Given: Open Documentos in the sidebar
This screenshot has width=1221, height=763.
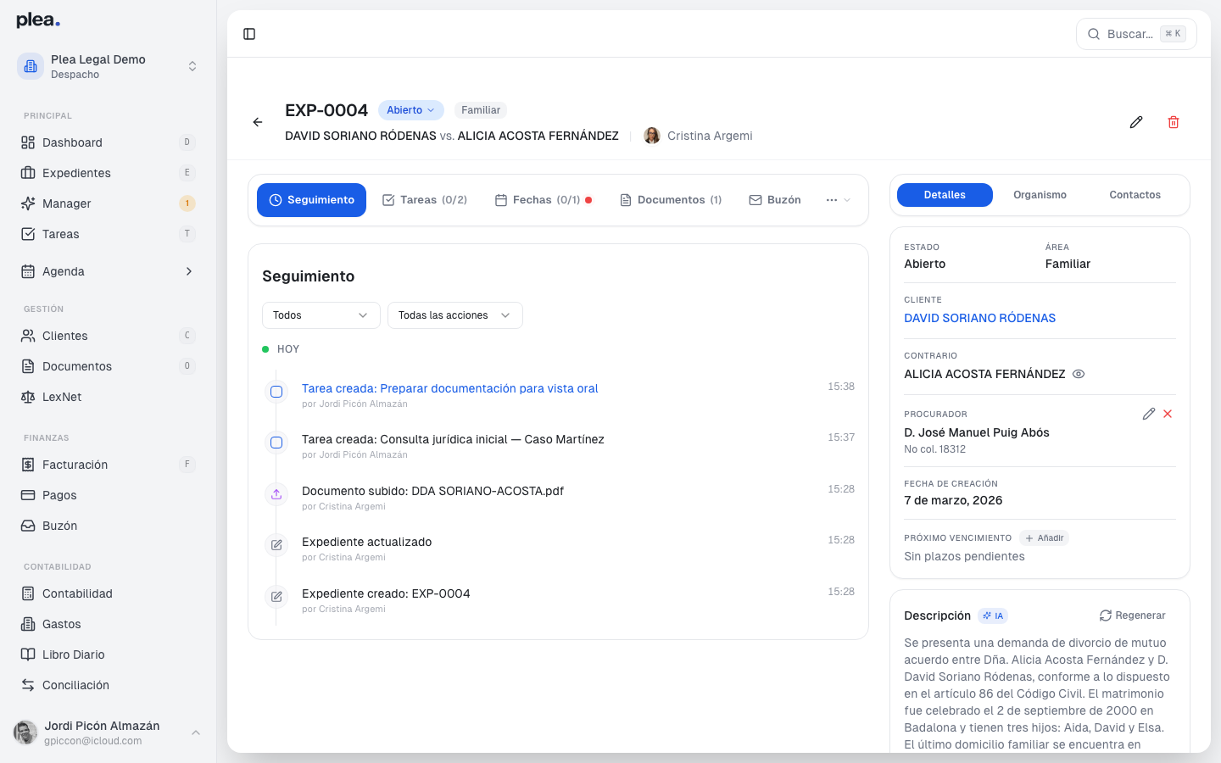Looking at the screenshot, I should pyautogui.click(x=109, y=366).
